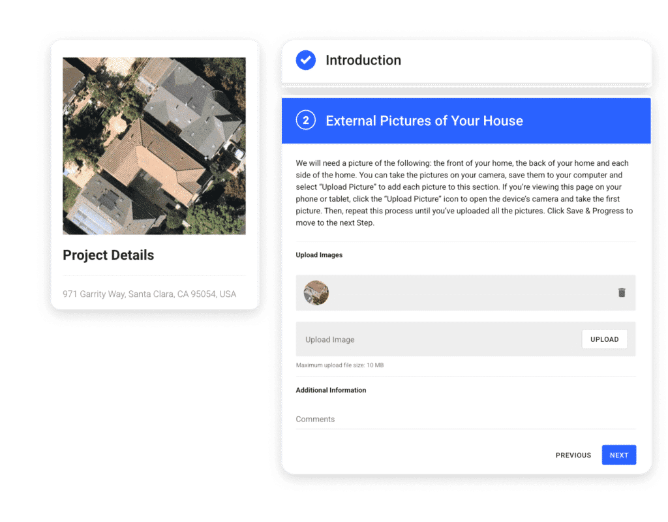Click the Maximum upload file size: 10 MB note

click(x=339, y=365)
